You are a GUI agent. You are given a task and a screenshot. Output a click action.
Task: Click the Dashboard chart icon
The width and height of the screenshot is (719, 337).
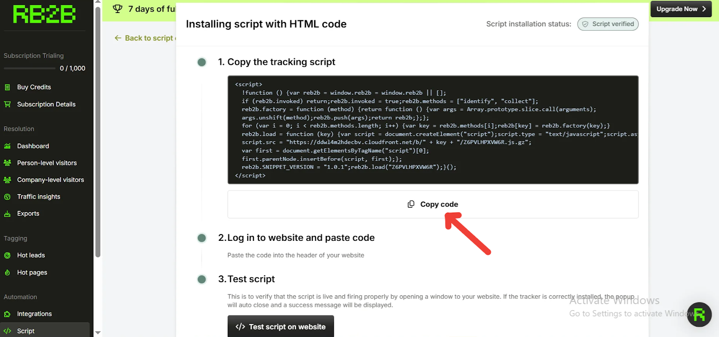click(x=7, y=146)
